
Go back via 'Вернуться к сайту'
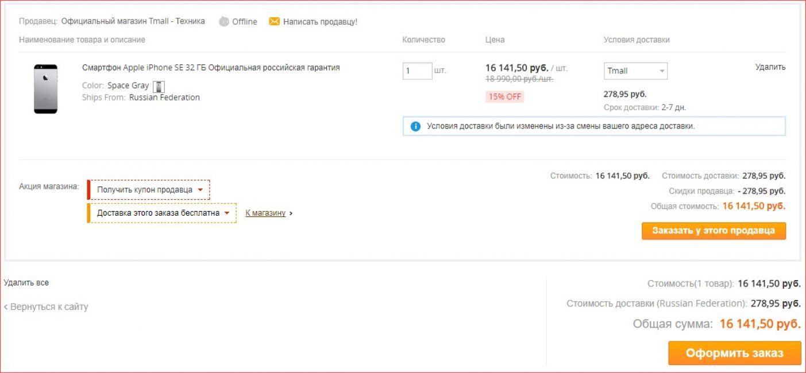coord(46,307)
